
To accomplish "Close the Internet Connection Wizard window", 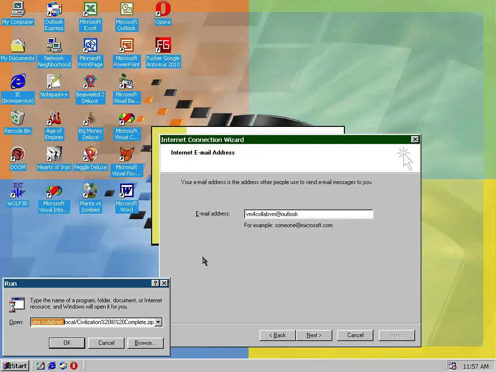I will pyautogui.click(x=415, y=139).
